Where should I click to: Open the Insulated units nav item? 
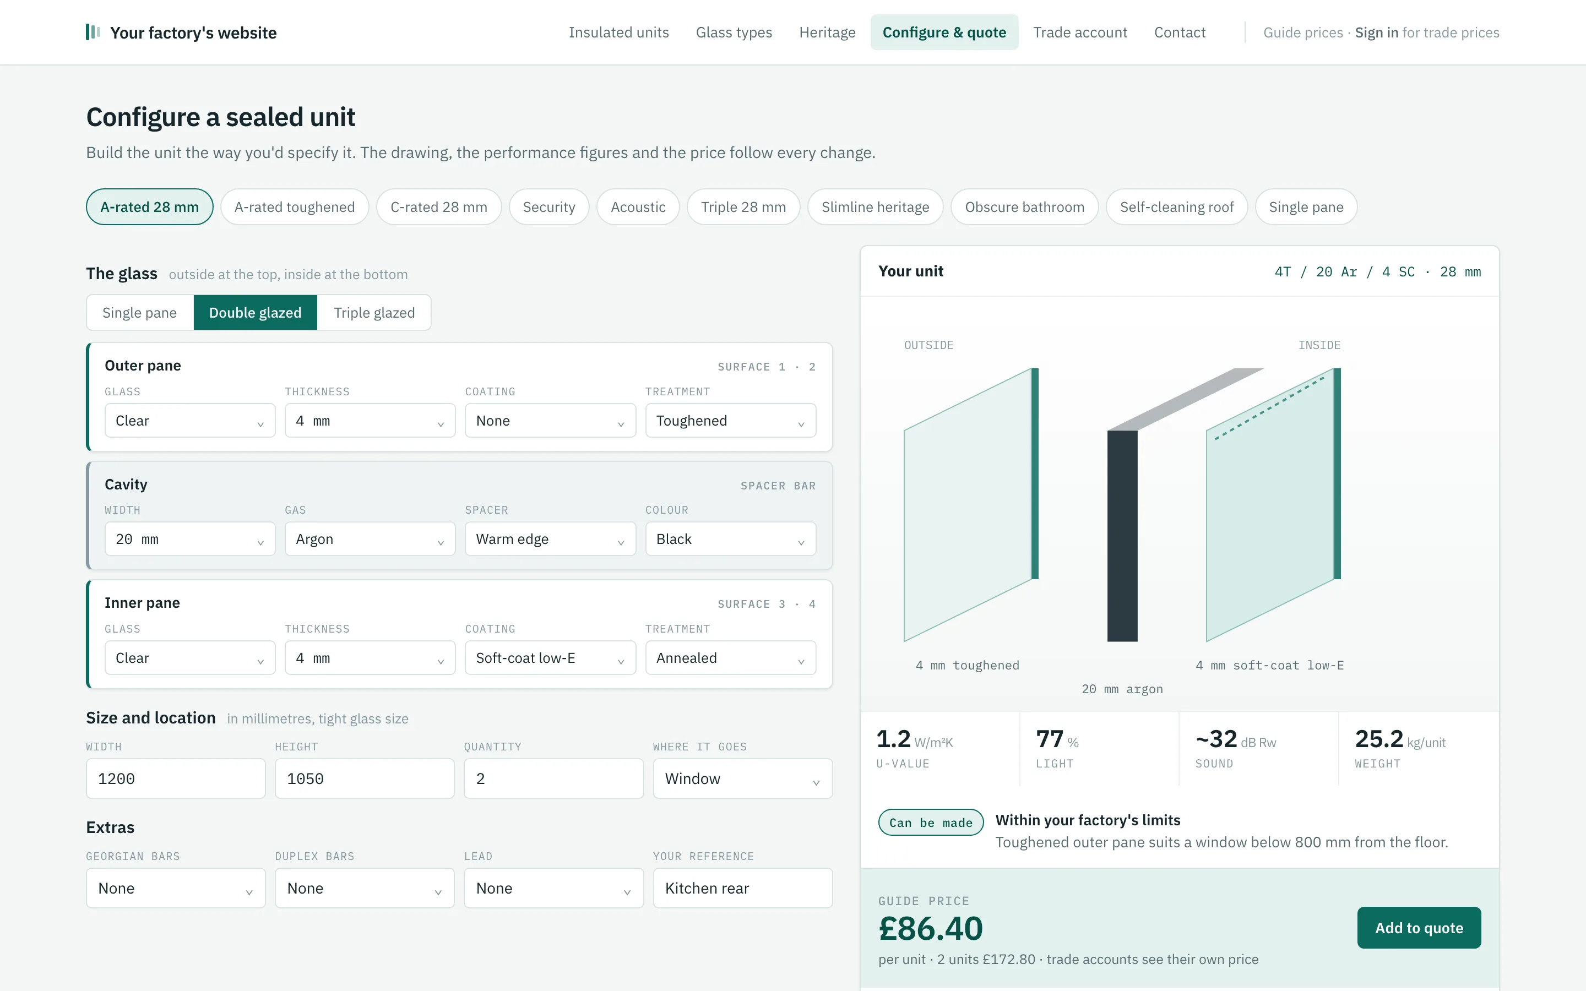[618, 32]
